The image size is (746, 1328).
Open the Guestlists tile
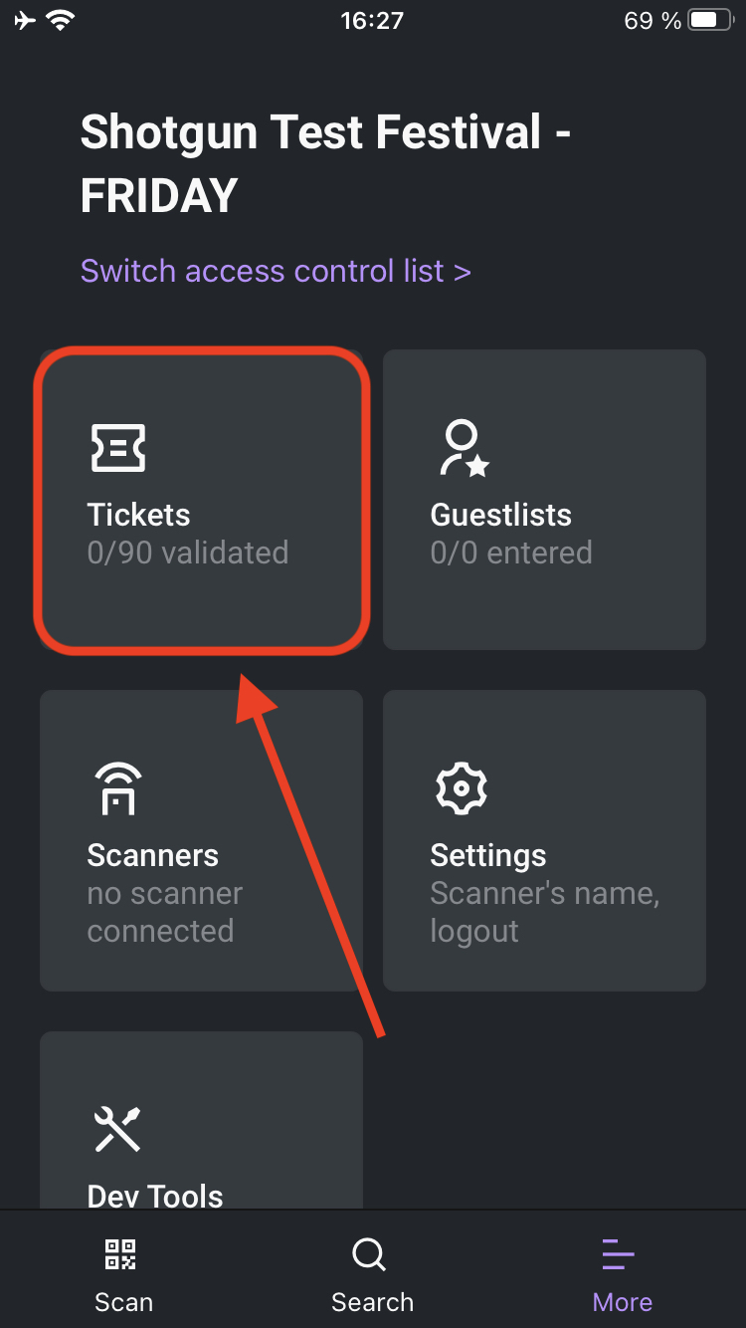pos(545,500)
